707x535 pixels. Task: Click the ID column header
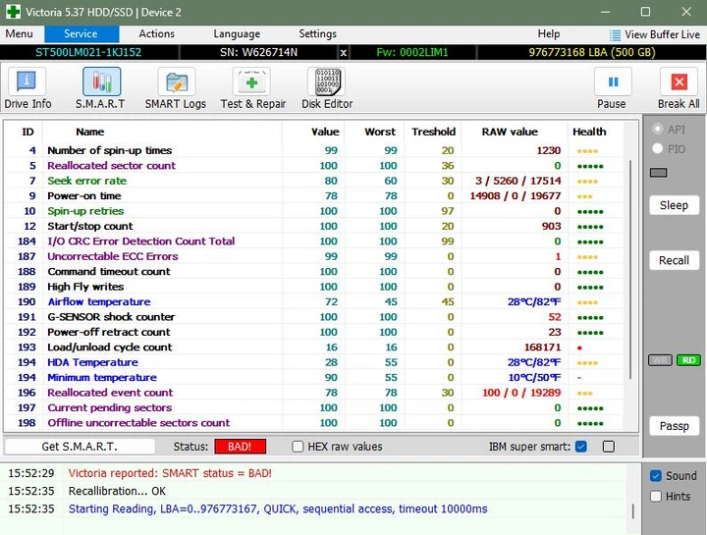(x=27, y=132)
